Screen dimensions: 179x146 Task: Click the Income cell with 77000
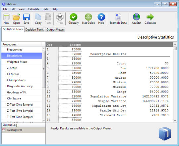(70, 101)
